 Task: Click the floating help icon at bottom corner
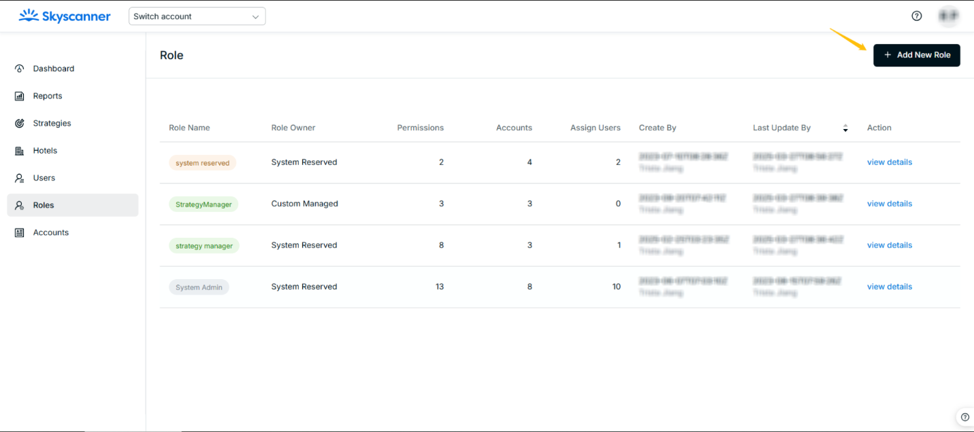coord(964,417)
